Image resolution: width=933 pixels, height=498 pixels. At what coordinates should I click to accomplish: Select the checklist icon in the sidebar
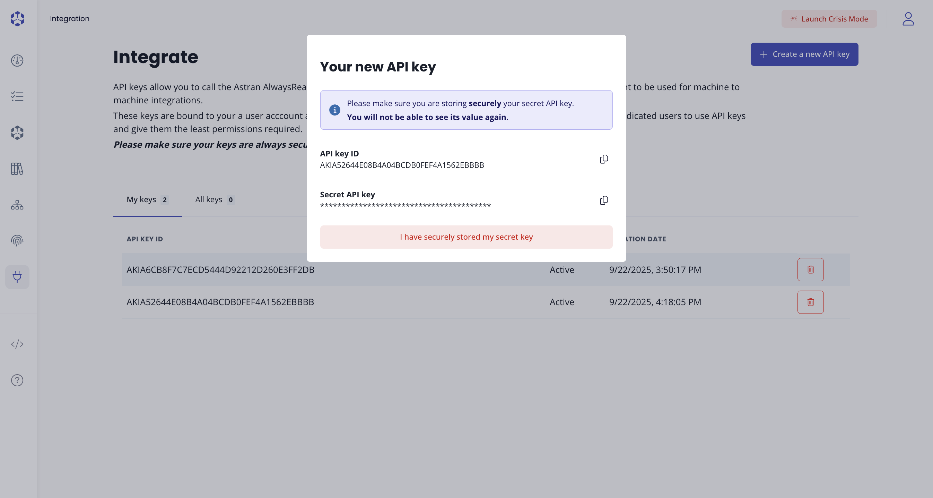(17, 96)
